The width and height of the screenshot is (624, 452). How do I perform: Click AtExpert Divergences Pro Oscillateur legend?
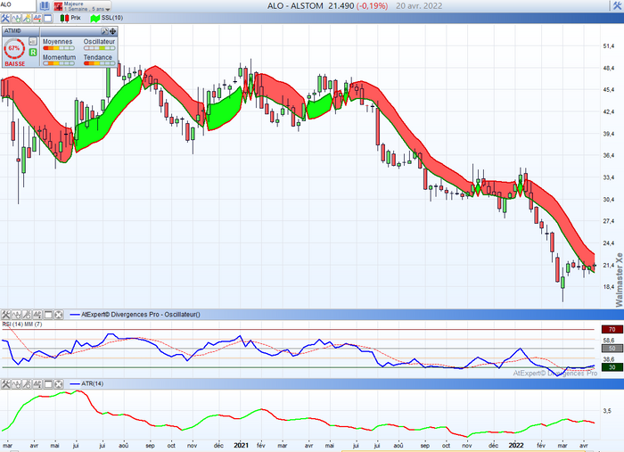[135, 315]
